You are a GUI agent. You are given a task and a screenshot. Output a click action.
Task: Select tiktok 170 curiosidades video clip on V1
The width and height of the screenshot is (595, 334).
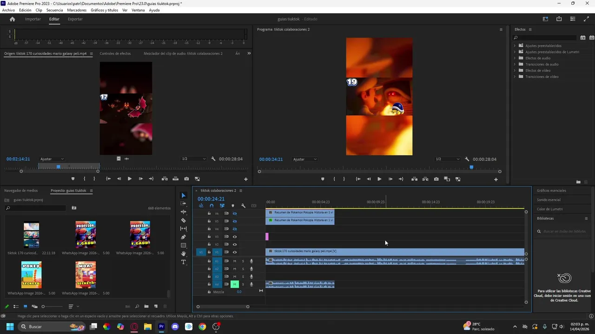click(x=395, y=251)
